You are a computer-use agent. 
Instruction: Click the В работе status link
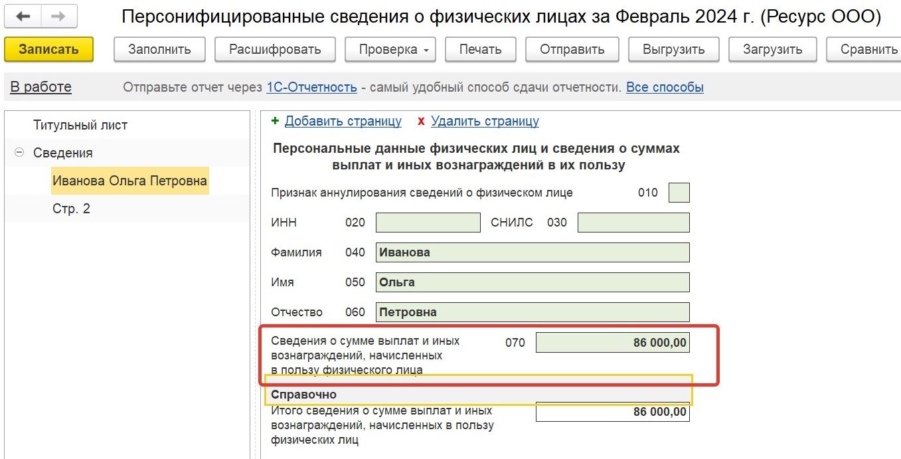coord(41,87)
